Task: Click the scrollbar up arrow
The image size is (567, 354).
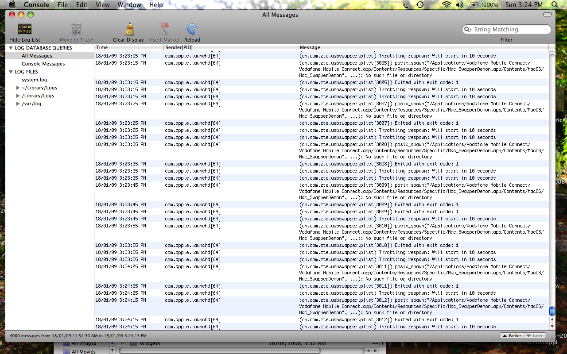Action: click(x=552, y=319)
